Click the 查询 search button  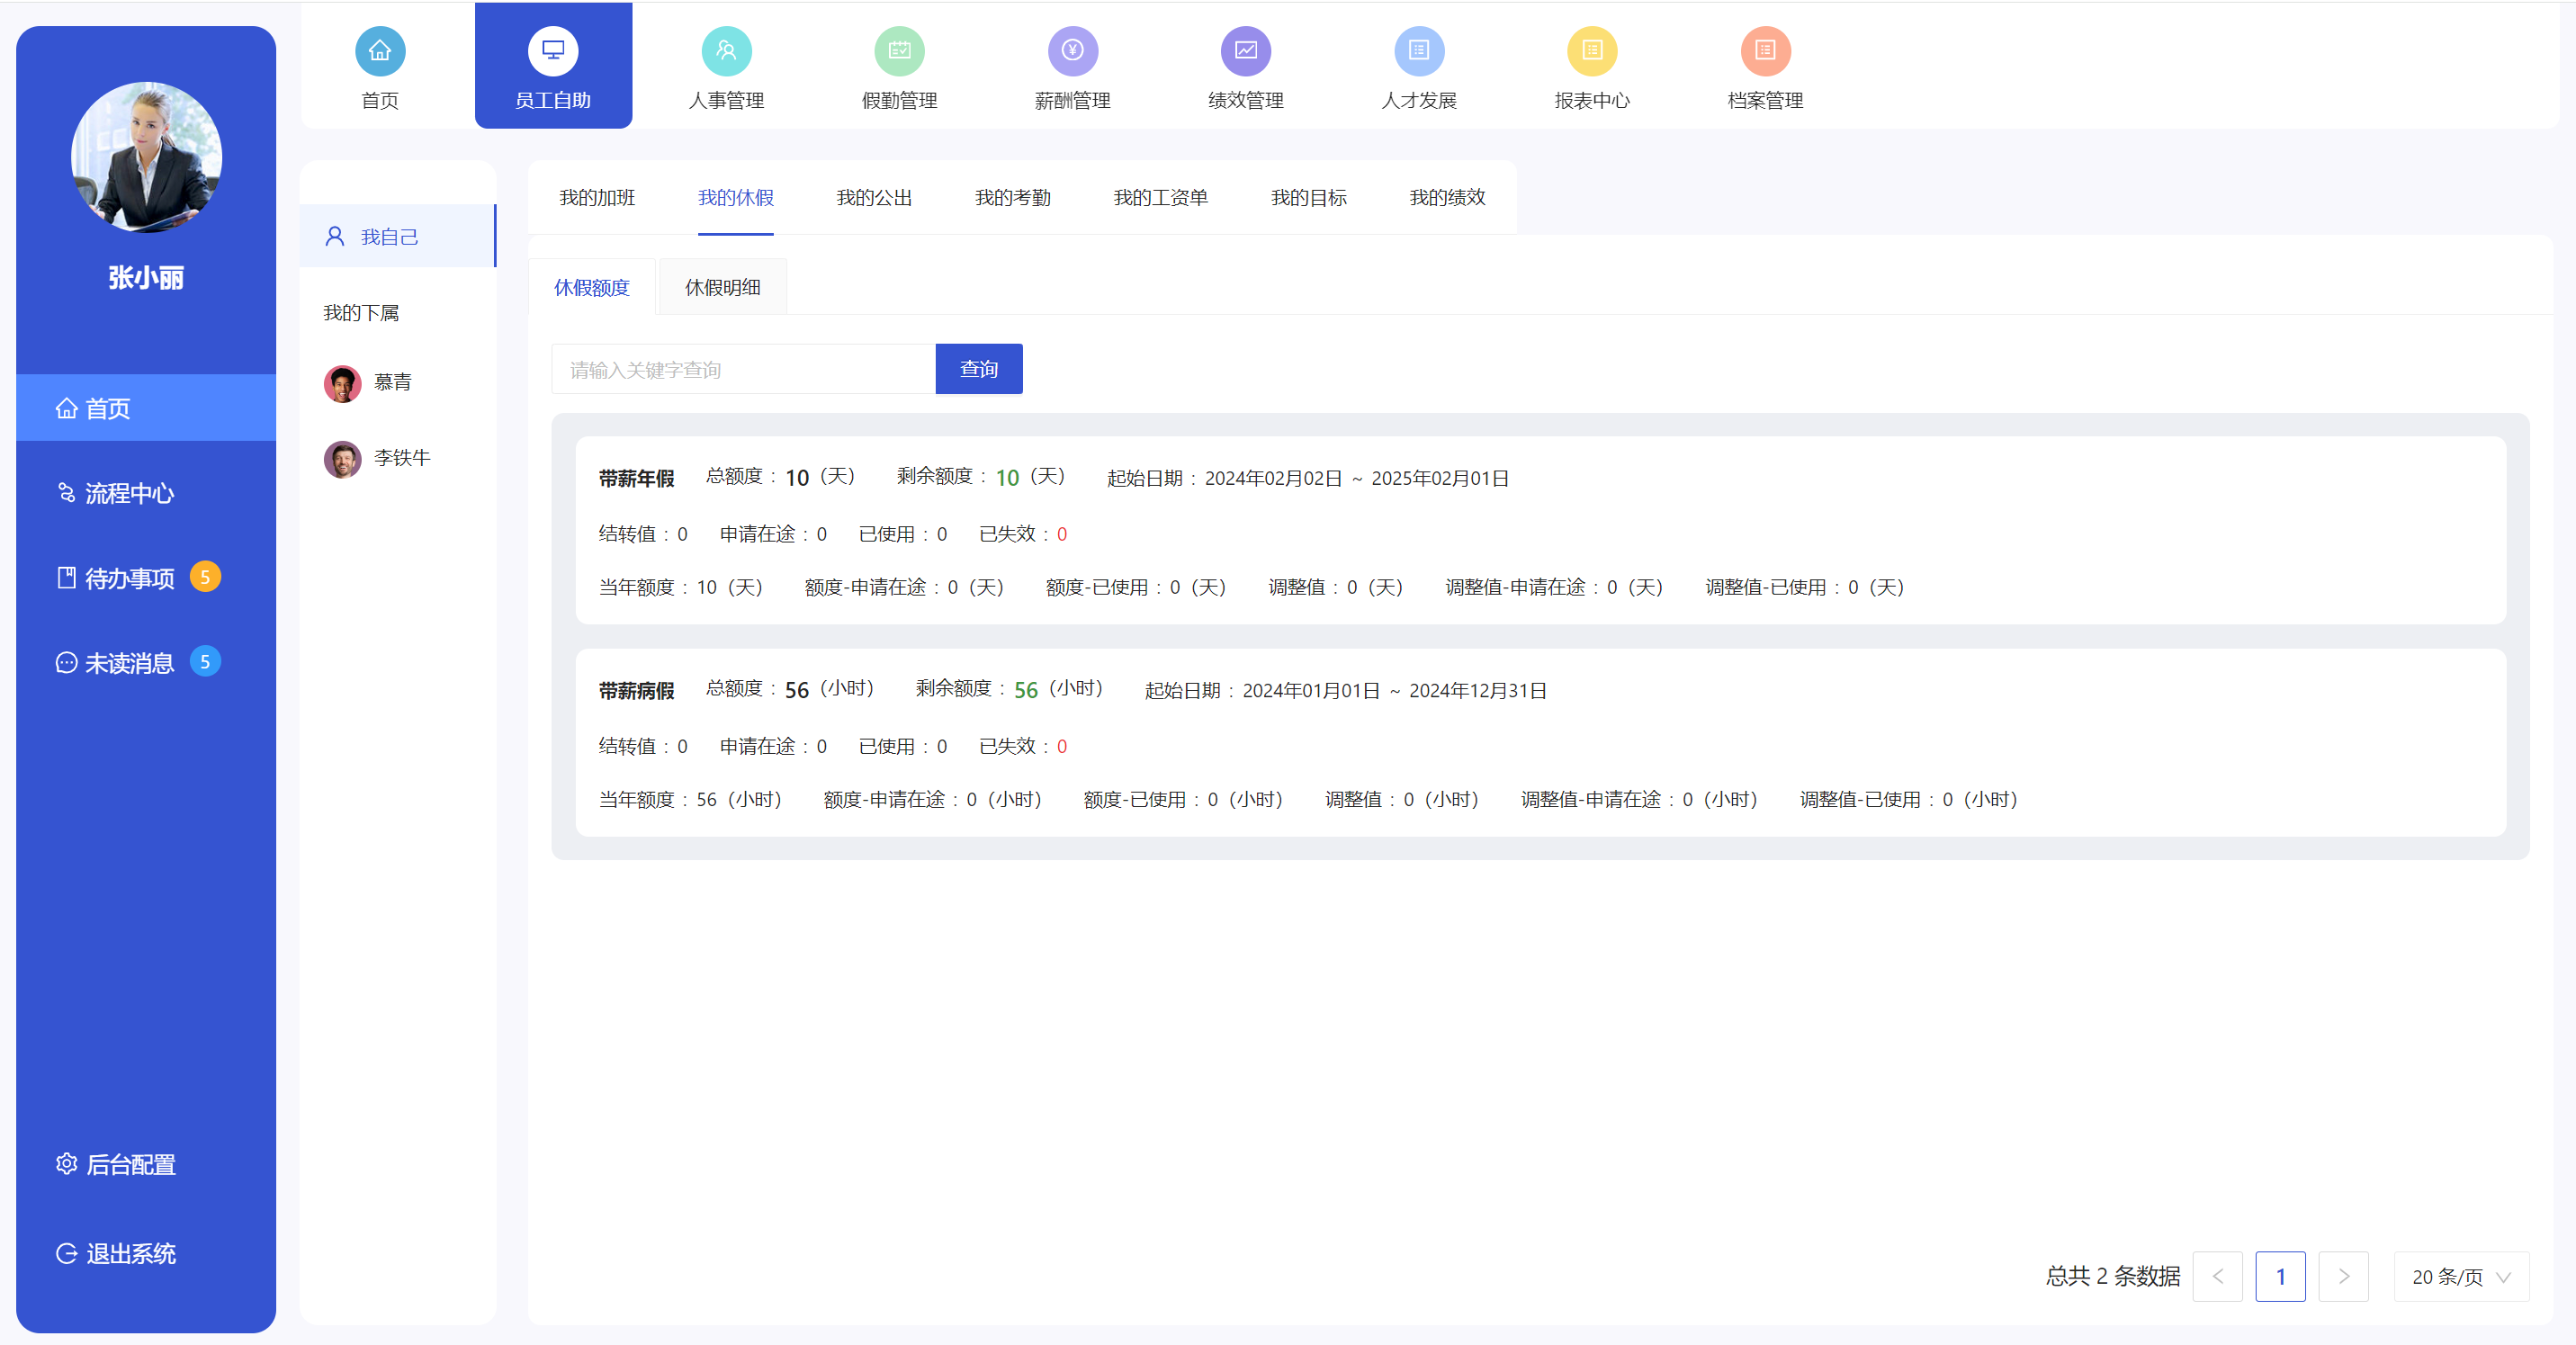coord(979,368)
